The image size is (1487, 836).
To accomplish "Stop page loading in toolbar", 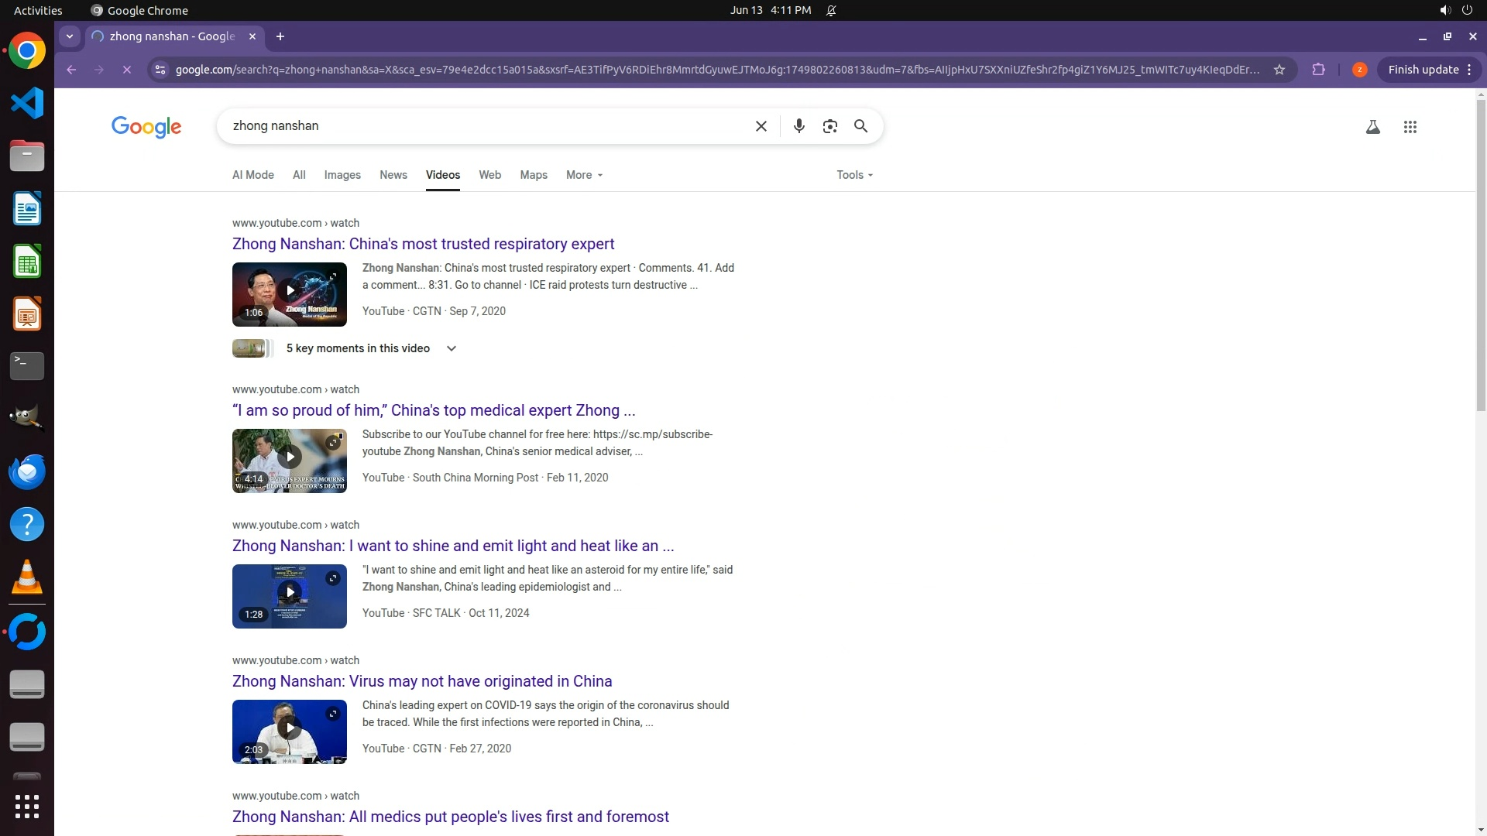I will (127, 70).
